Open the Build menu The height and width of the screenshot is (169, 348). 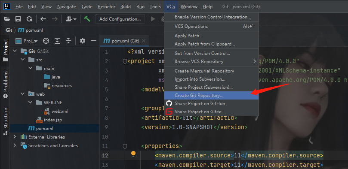[126, 6]
